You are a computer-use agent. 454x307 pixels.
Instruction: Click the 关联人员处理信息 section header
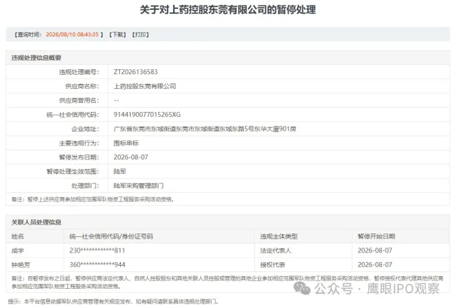pos(36,222)
